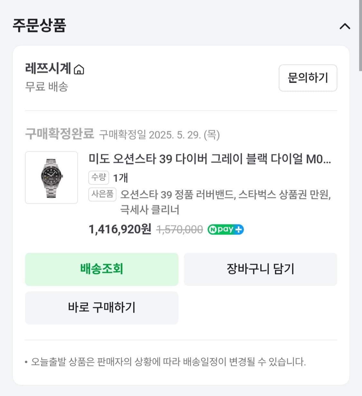This screenshot has width=362, height=396.
Task: Tap the 무료 배송 free shipping text
Action: (x=47, y=87)
